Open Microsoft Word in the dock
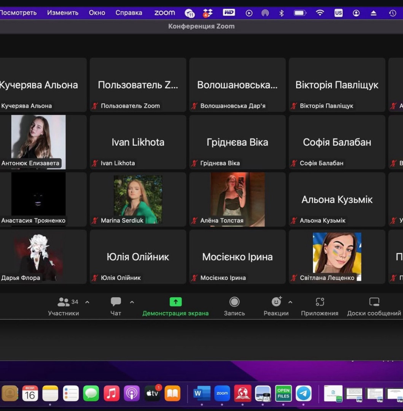 click(x=202, y=393)
